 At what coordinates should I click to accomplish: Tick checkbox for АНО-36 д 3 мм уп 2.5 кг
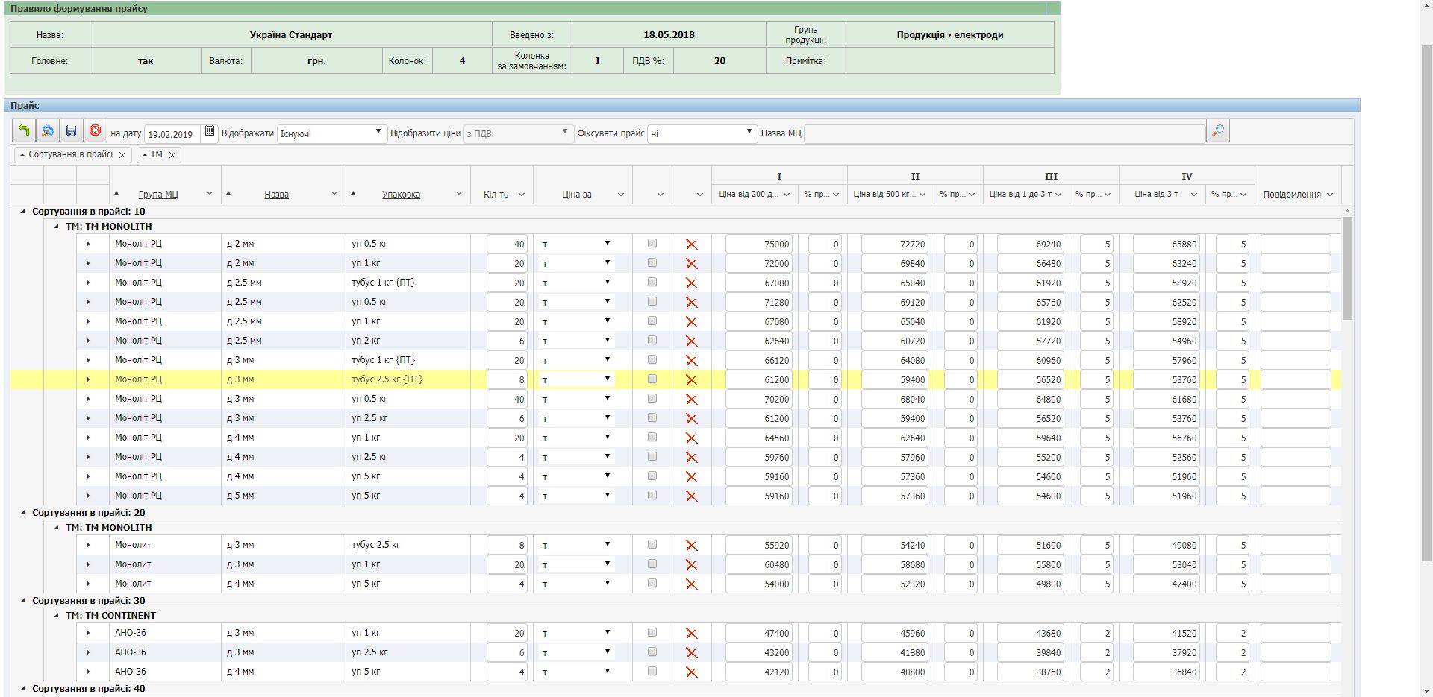(652, 652)
